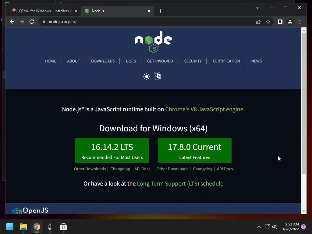Screen dimensions: 312x234
Task: Open ABOUT in site navigation
Action: 73,61
